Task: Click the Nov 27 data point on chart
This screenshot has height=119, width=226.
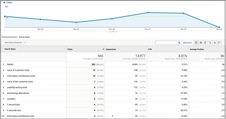Action: (148, 13)
